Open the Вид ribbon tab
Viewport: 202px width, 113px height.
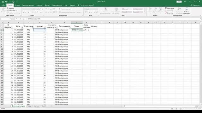pos(66,5)
